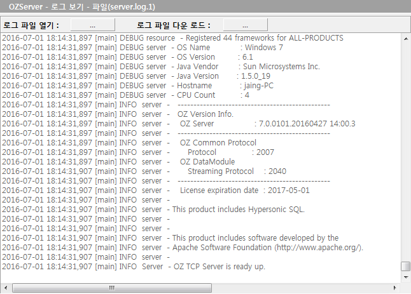Click the 'License expiration date : 2017-05-01' line
The image size is (411, 294).
pos(156,190)
